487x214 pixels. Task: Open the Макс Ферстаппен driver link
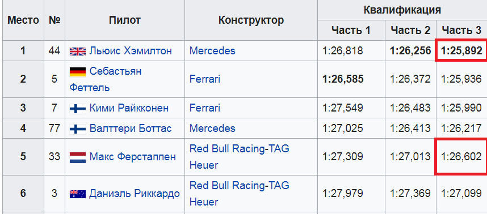pos(133,157)
